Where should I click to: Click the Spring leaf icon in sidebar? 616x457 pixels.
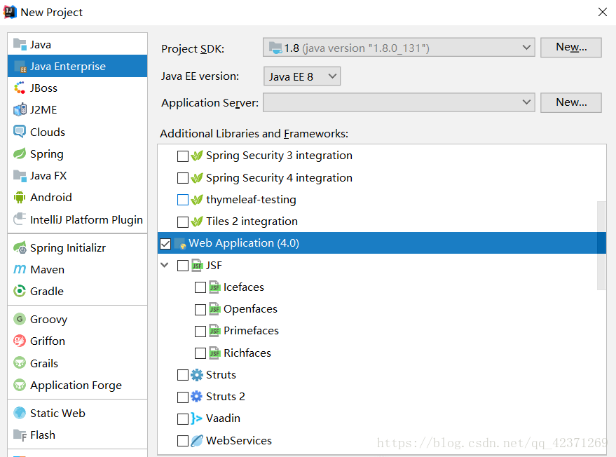tap(20, 154)
